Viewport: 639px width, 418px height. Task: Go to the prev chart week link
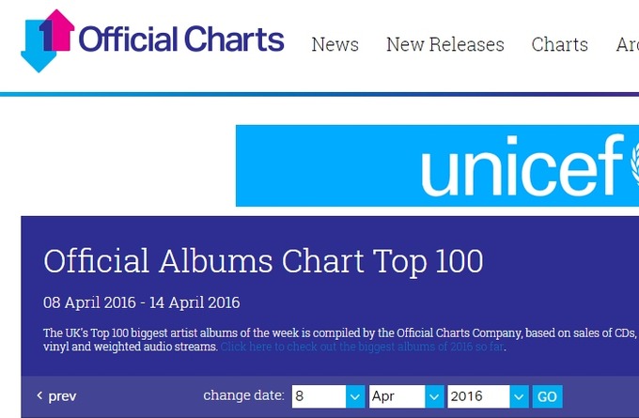[x=56, y=396]
